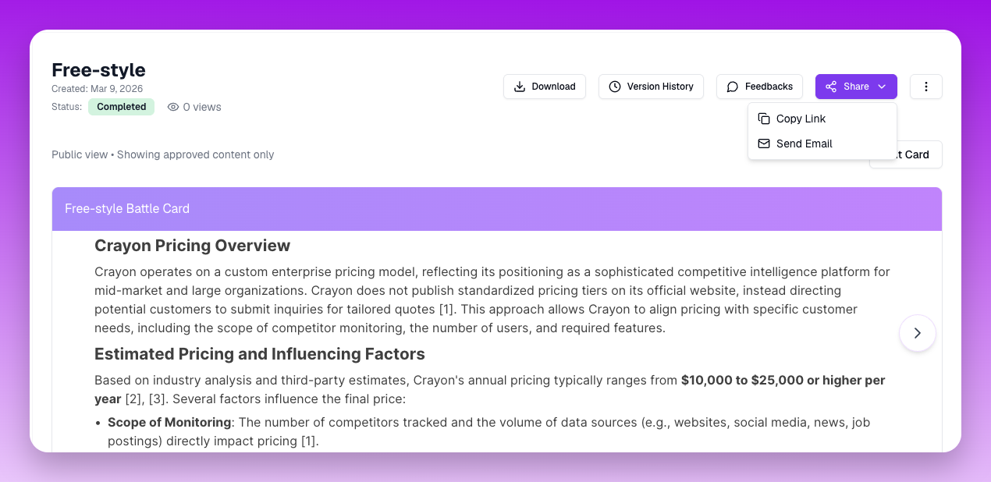Open the three-dot more options menu
This screenshot has width=991, height=482.
pyautogui.click(x=926, y=87)
